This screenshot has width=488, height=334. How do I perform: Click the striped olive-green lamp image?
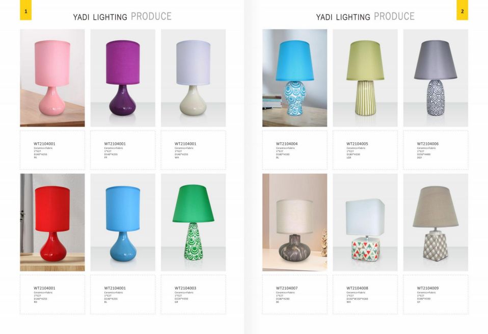coord(365,78)
